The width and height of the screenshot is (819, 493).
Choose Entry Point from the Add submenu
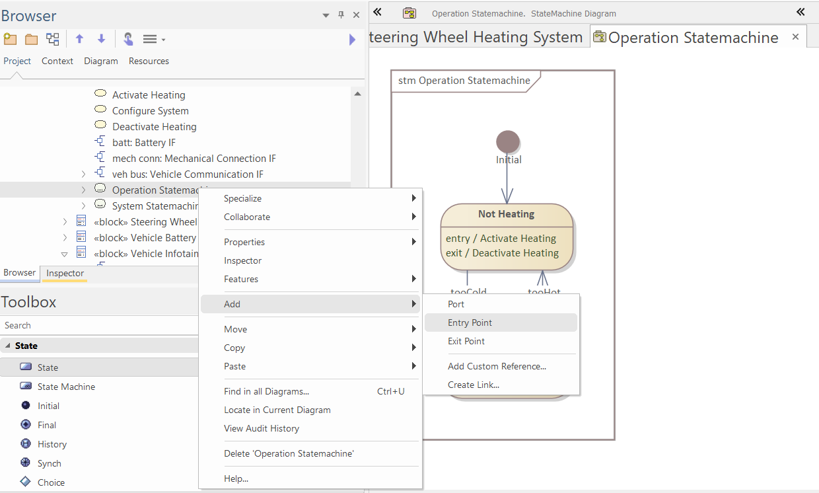(x=470, y=322)
